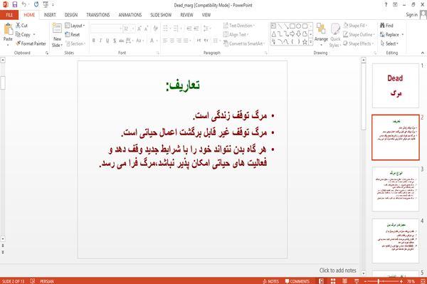
Task: Switch to the ANIMATIONS tab
Action: 130,15
